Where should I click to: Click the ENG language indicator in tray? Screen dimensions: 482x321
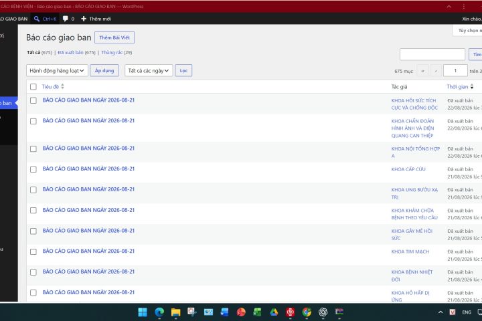(x=467, y=312)
